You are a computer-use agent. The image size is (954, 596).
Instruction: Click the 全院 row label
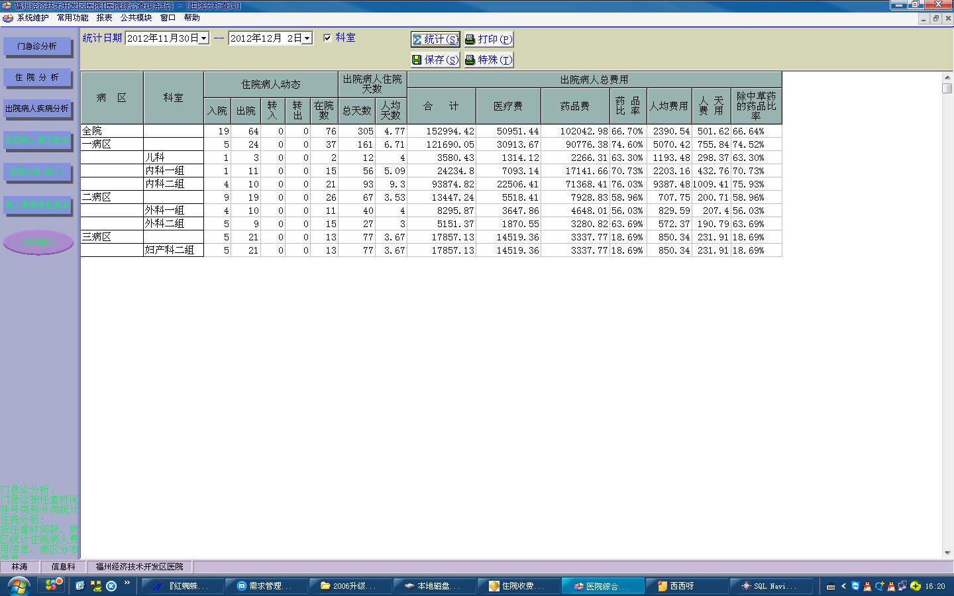(x=111, y=131)
